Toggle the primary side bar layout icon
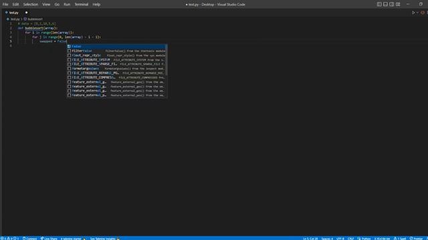428x240 pixels. click(x=379, y=5)
